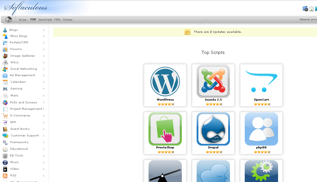Click the WordPress star rating

tap(166, 104)
